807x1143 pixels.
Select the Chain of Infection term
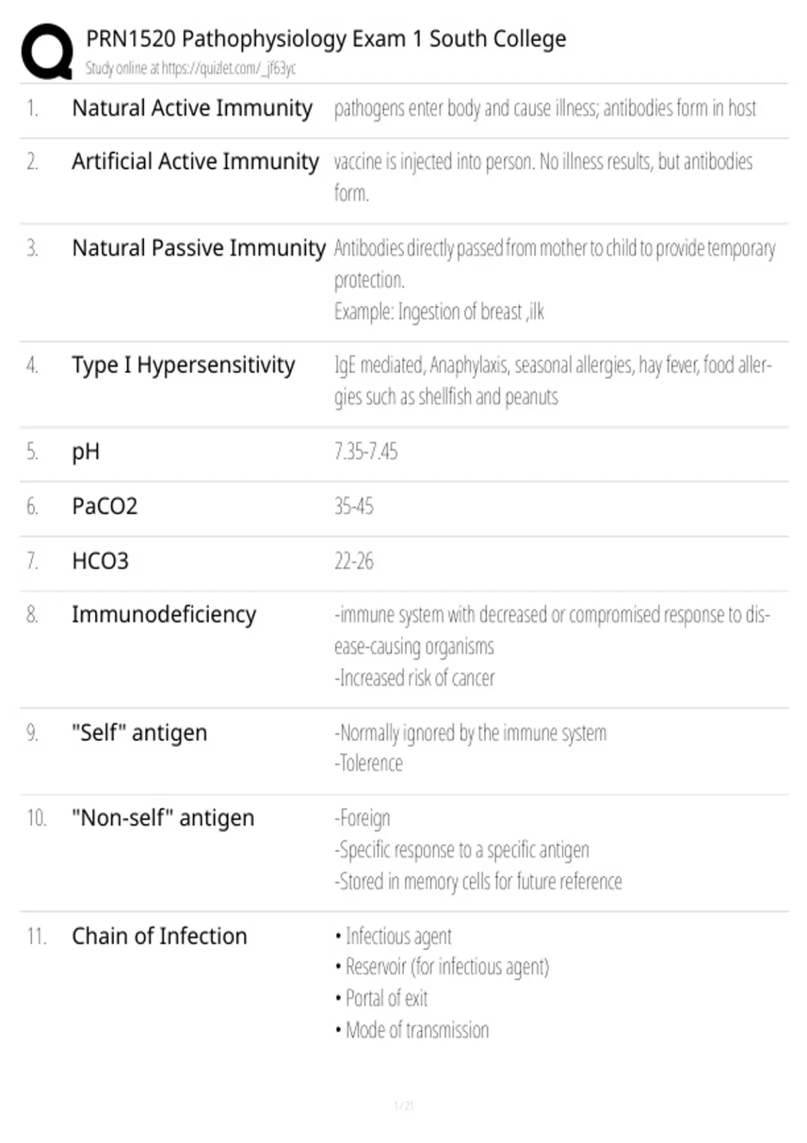(x=159, y=936)
